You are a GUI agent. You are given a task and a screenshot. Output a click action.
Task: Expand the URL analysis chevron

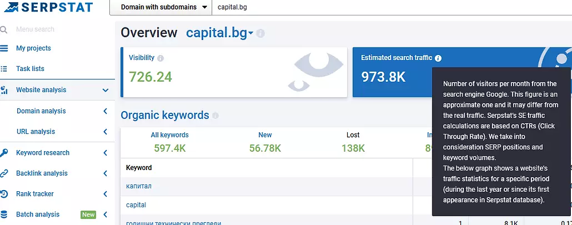point(105,132)
